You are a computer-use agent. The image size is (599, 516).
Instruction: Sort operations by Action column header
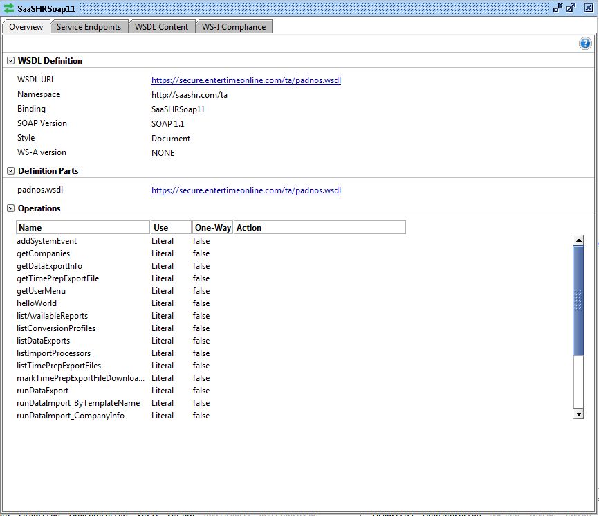[x=320, y=228]
